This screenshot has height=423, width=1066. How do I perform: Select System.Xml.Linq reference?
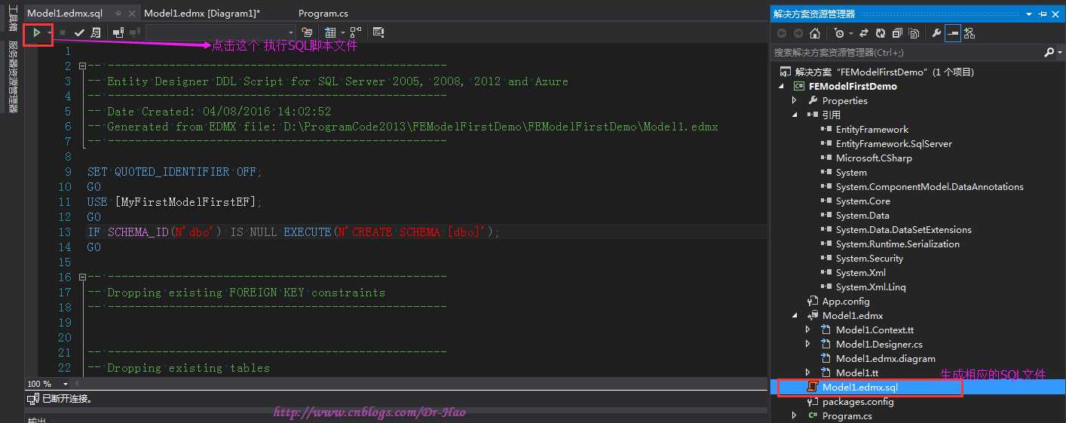point(871,287)
